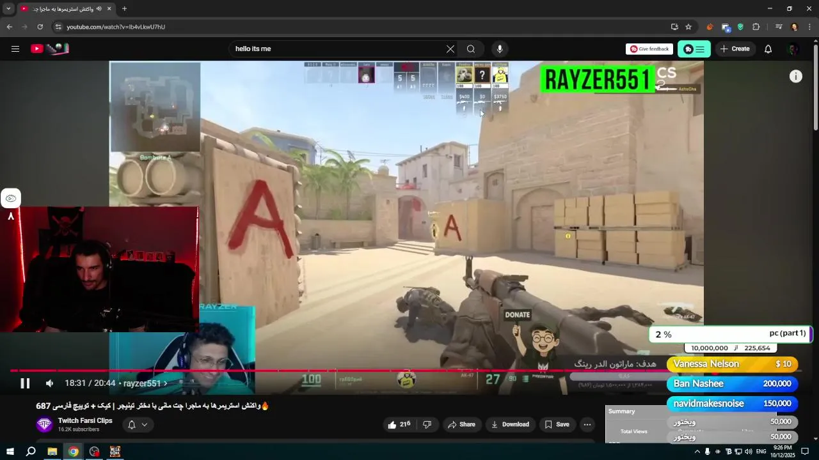View site information icon in address bar
This screenshot has width=819, height=460.
[x=58, y=27]
